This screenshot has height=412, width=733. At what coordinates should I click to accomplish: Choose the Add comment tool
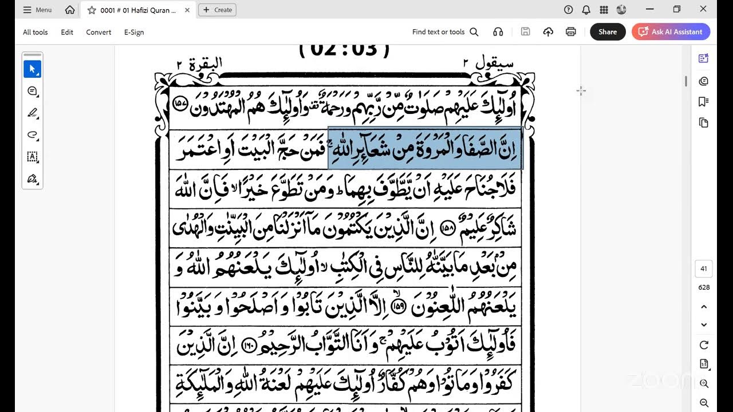32,91
